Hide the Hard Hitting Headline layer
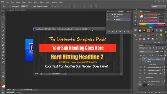This screenshot has width=167, height=94. point(140,70)
